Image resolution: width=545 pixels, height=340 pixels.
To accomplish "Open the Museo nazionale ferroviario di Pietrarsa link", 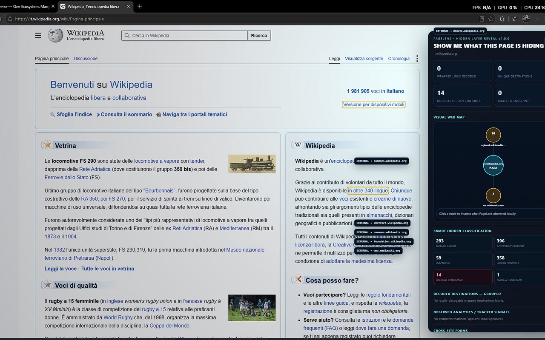I will pyautogui.click(x=155, y=254).
